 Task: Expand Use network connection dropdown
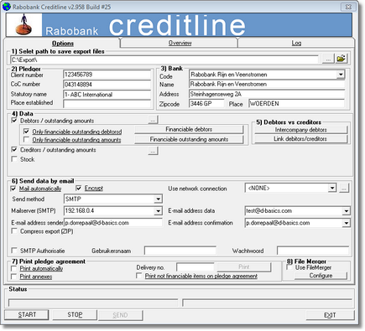(x=332, y=188)
